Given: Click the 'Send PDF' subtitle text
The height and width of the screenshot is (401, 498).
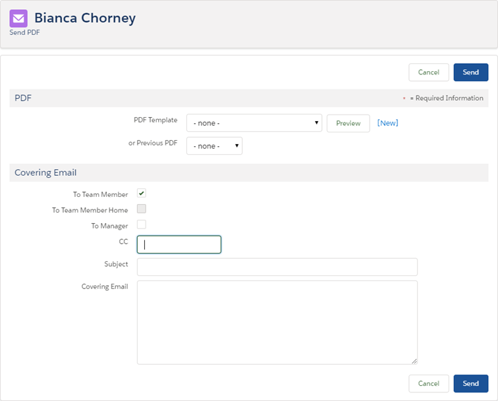Looking at the screenshot, I should (25, 32).
